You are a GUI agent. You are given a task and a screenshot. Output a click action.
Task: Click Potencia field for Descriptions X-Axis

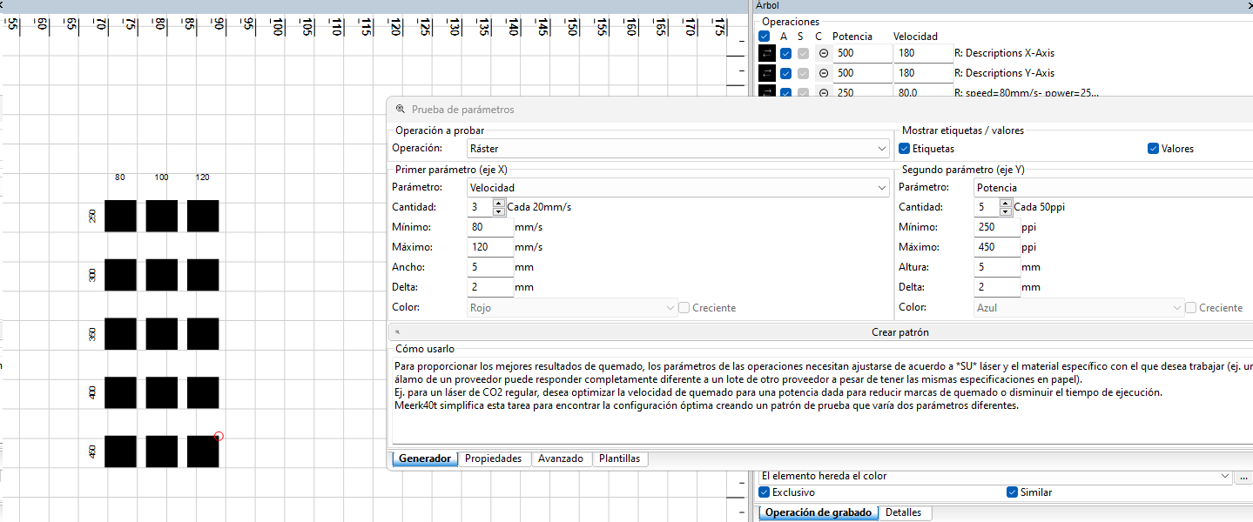[x=863, y=53]
